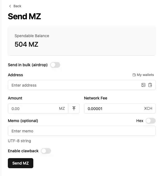Click the back chevron arrow icon
168x176 pixels.
tap(10, 6)
